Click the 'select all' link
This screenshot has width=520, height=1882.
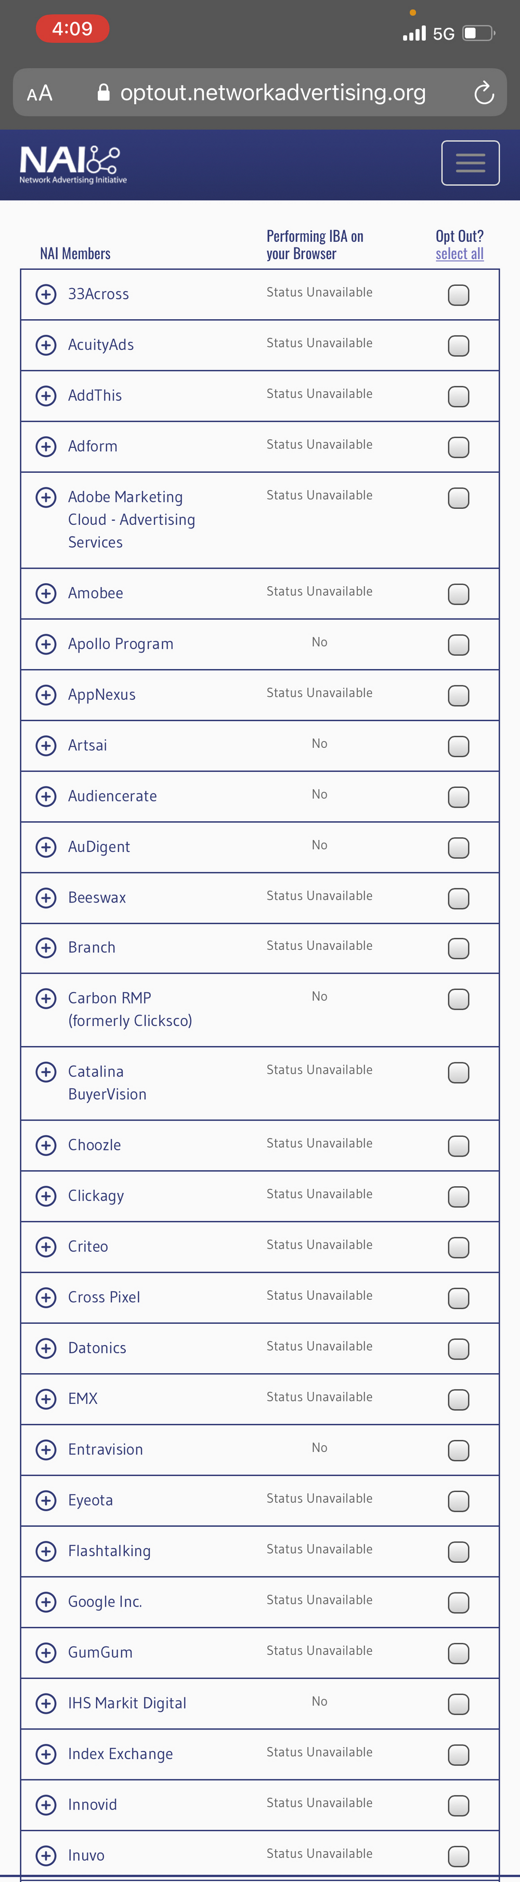460,254
